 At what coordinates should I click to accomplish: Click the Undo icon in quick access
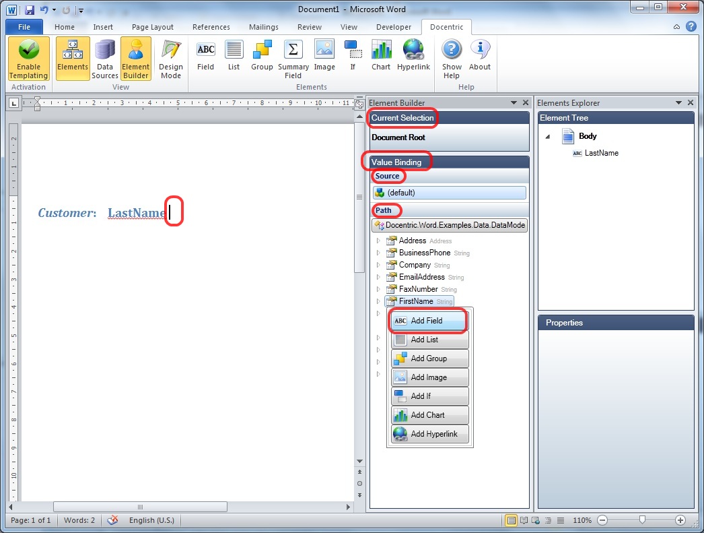(x=44, y=10)
